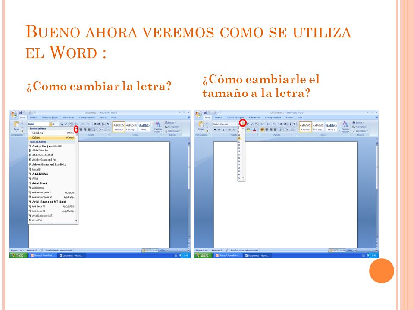Click the down arrow below the font list

[76, 220]
